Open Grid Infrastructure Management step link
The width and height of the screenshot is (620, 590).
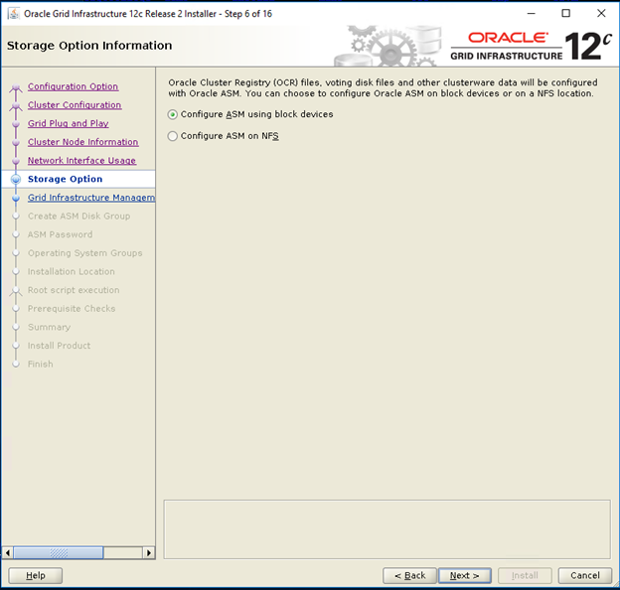click(x=91, y=198)
